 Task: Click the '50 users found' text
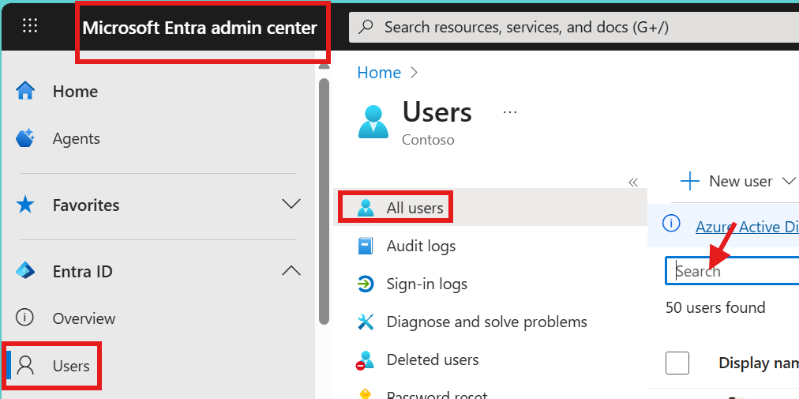(715, 307)
